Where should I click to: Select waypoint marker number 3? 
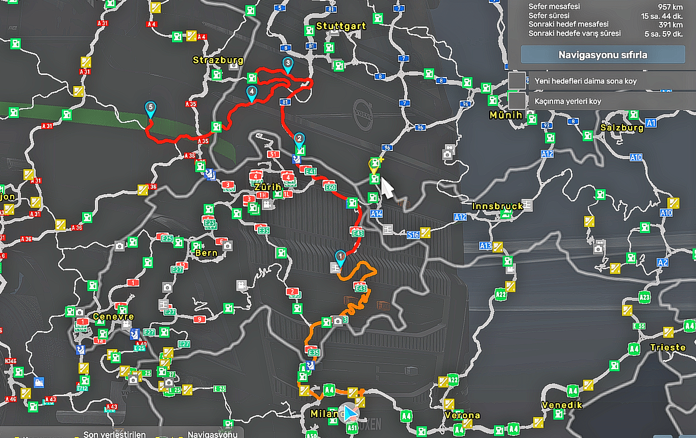[x=288, y=64]
